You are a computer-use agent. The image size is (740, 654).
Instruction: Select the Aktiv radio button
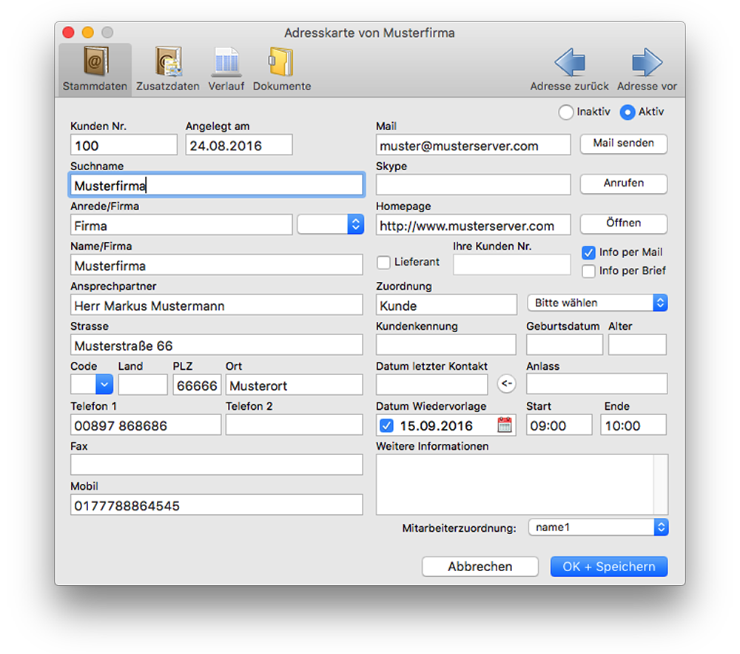[x=628, y=112]
